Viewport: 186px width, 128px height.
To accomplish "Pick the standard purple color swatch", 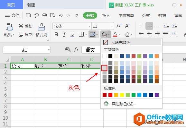I will click(x=157, y=95).
